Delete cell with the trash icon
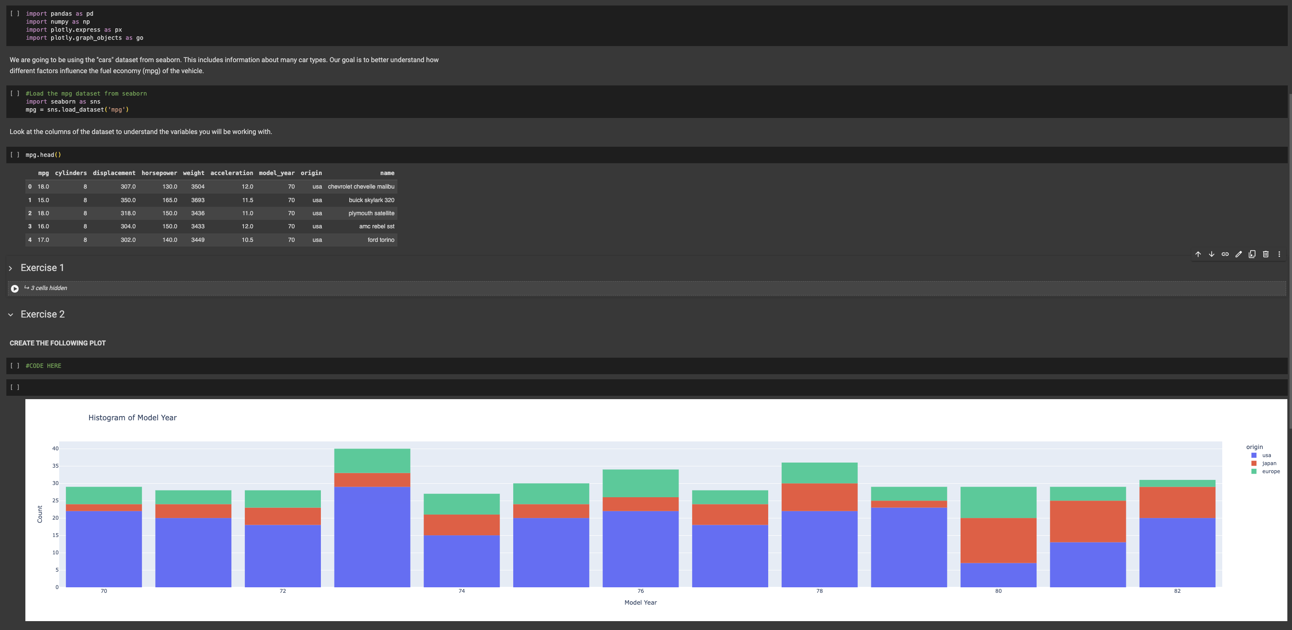Screen dimensions: 1292x630 [x=1265, y=254]
